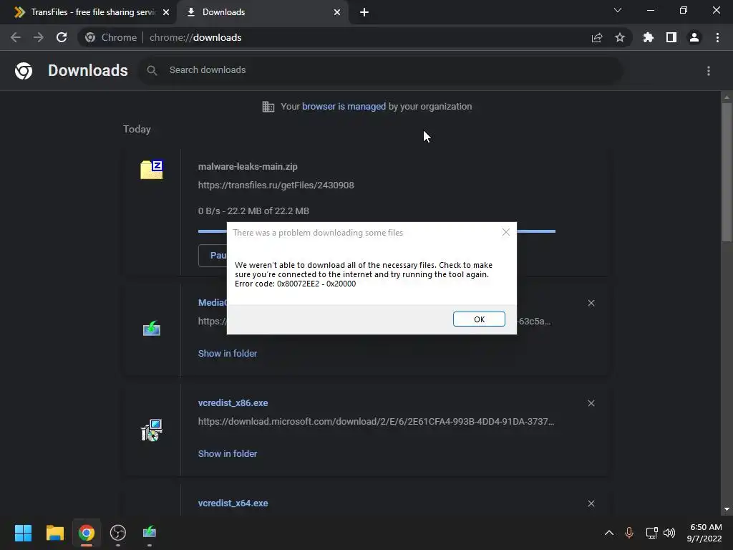Click the Search downloads field

tap(380, 70)
